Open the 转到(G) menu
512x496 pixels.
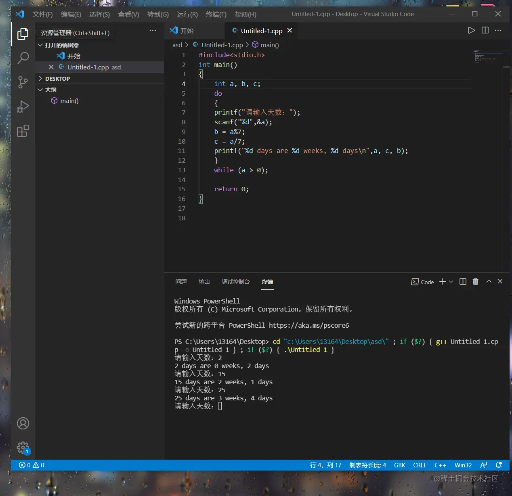158,15
